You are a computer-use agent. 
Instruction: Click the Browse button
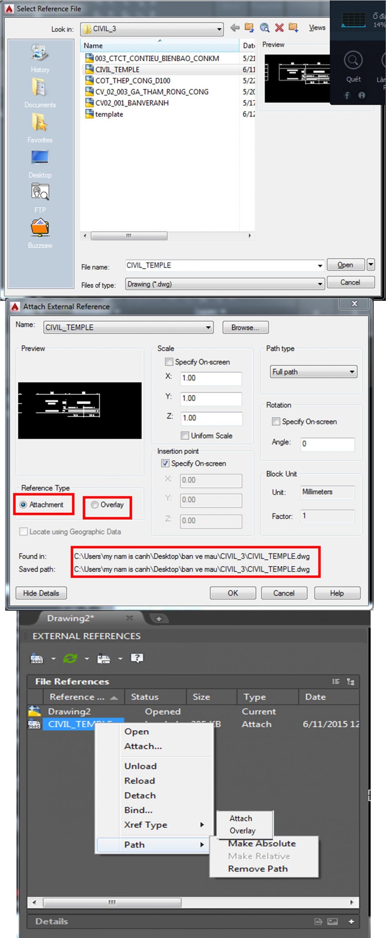tap(245, 327)
